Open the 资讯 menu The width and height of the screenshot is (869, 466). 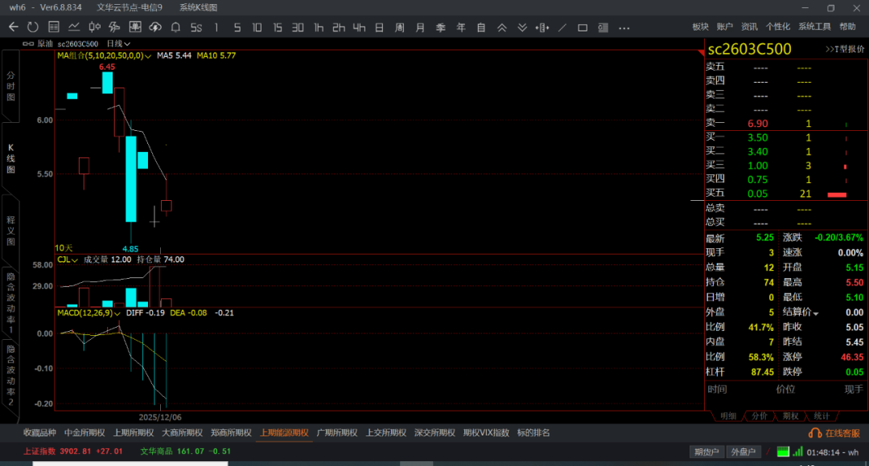coord(749,27)
